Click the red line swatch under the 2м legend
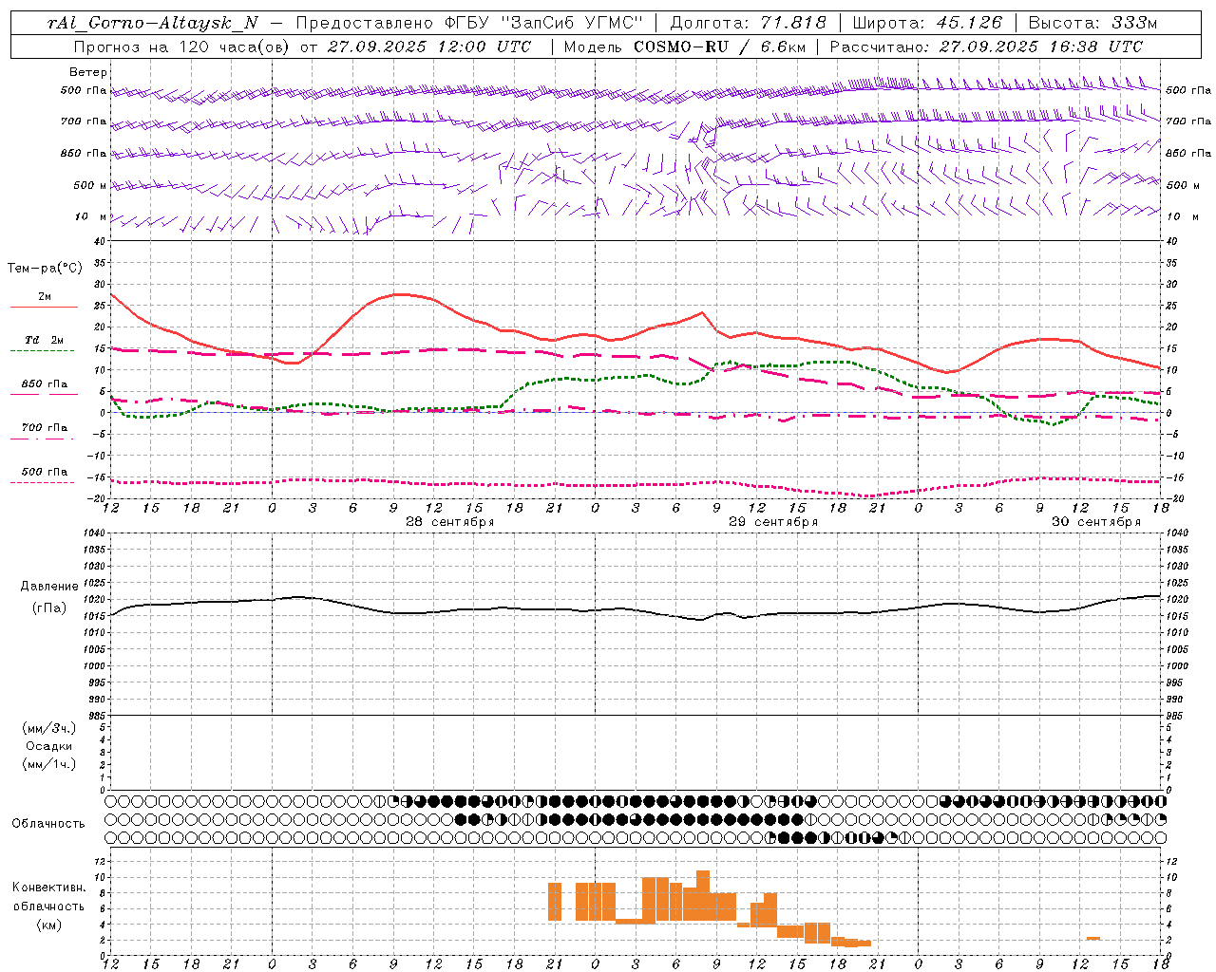 point(44,307)
